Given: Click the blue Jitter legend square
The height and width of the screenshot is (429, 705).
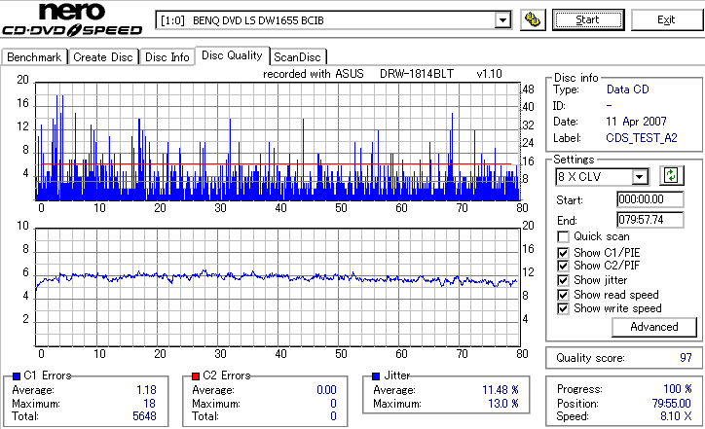Looking at the screenshot, I should (376, 376).
